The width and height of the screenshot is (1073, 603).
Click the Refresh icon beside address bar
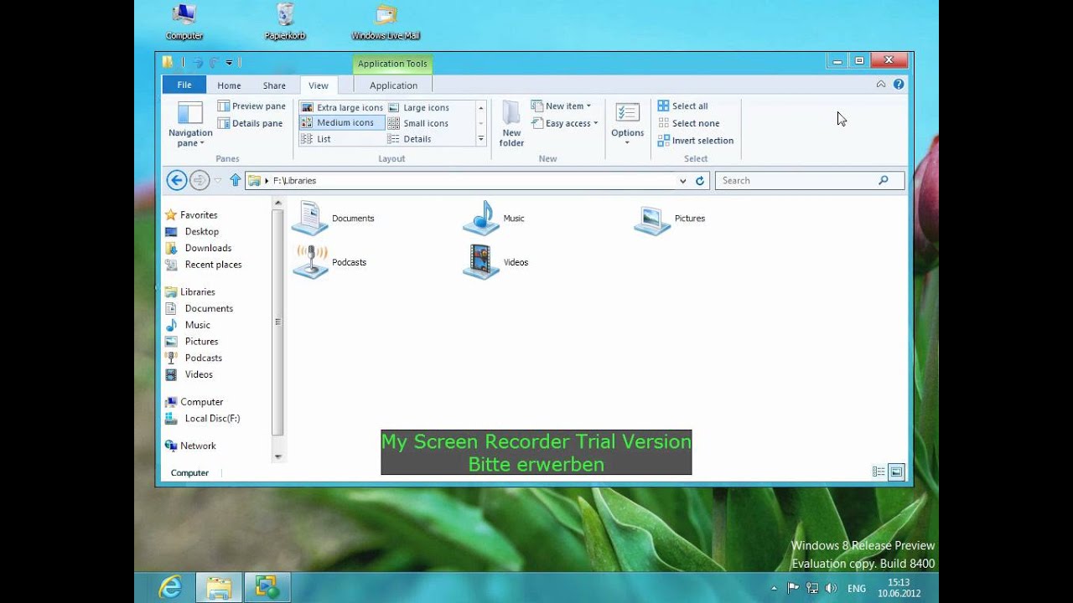[x=700, y=180]
